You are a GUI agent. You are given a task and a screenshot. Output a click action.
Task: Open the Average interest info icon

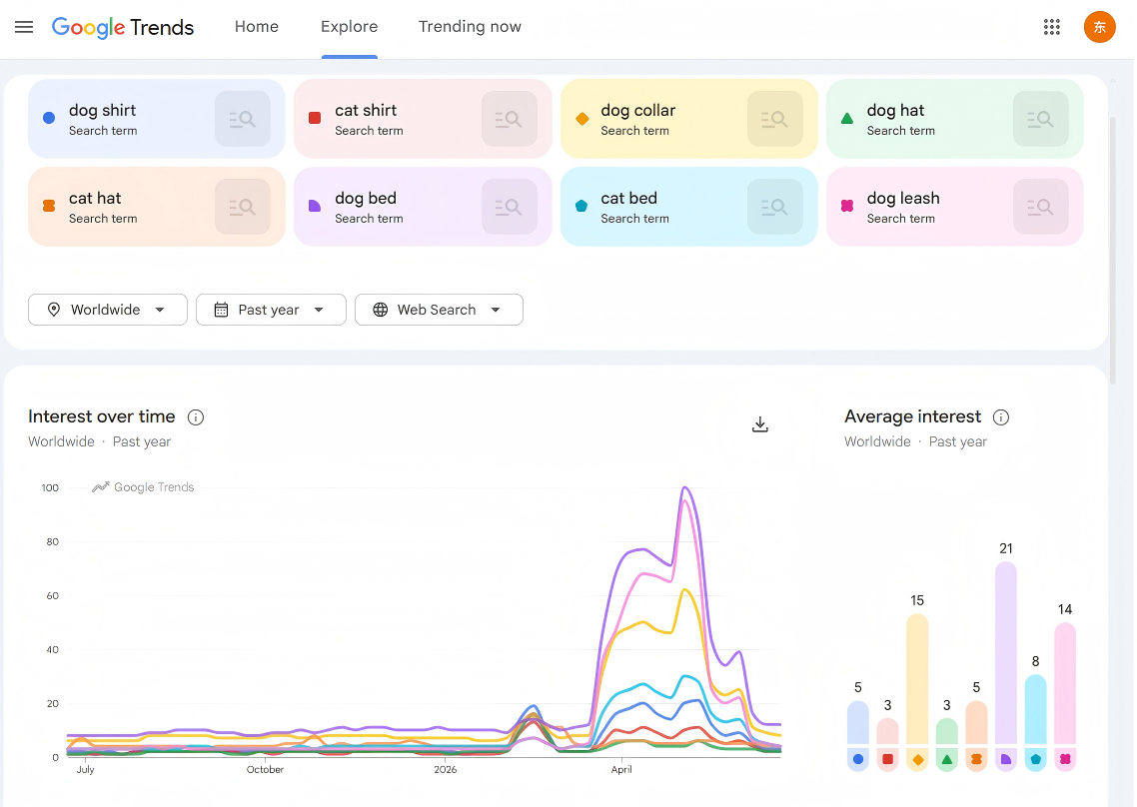click(1001, 417)
